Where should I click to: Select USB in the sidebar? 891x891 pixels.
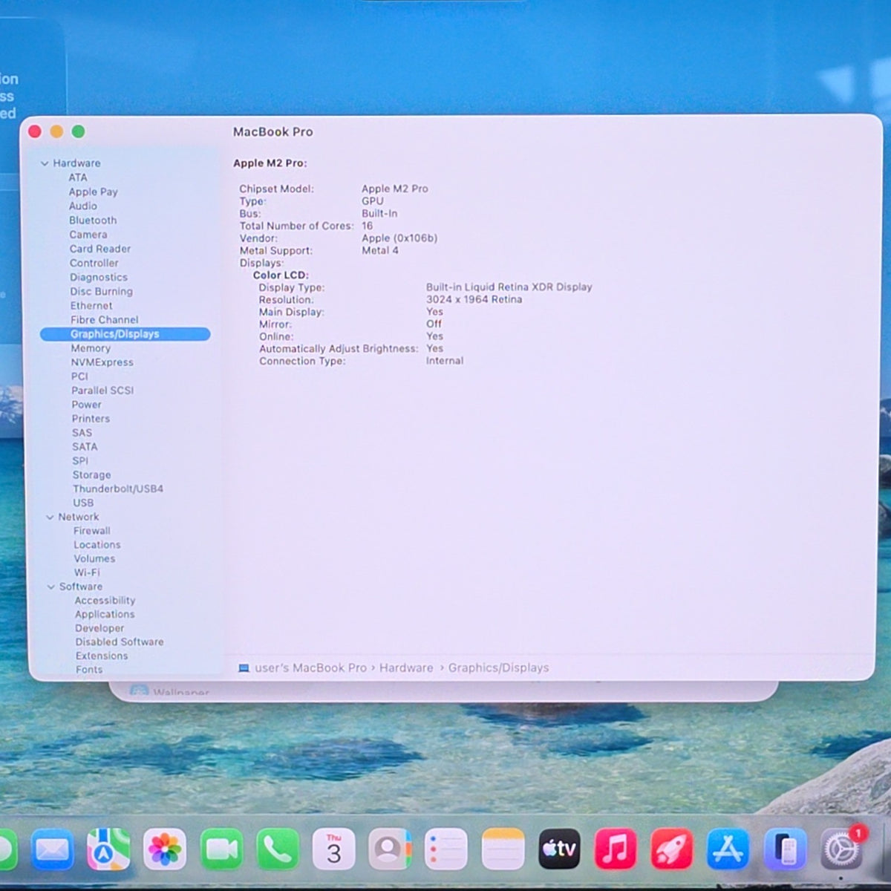coord(83,503)
